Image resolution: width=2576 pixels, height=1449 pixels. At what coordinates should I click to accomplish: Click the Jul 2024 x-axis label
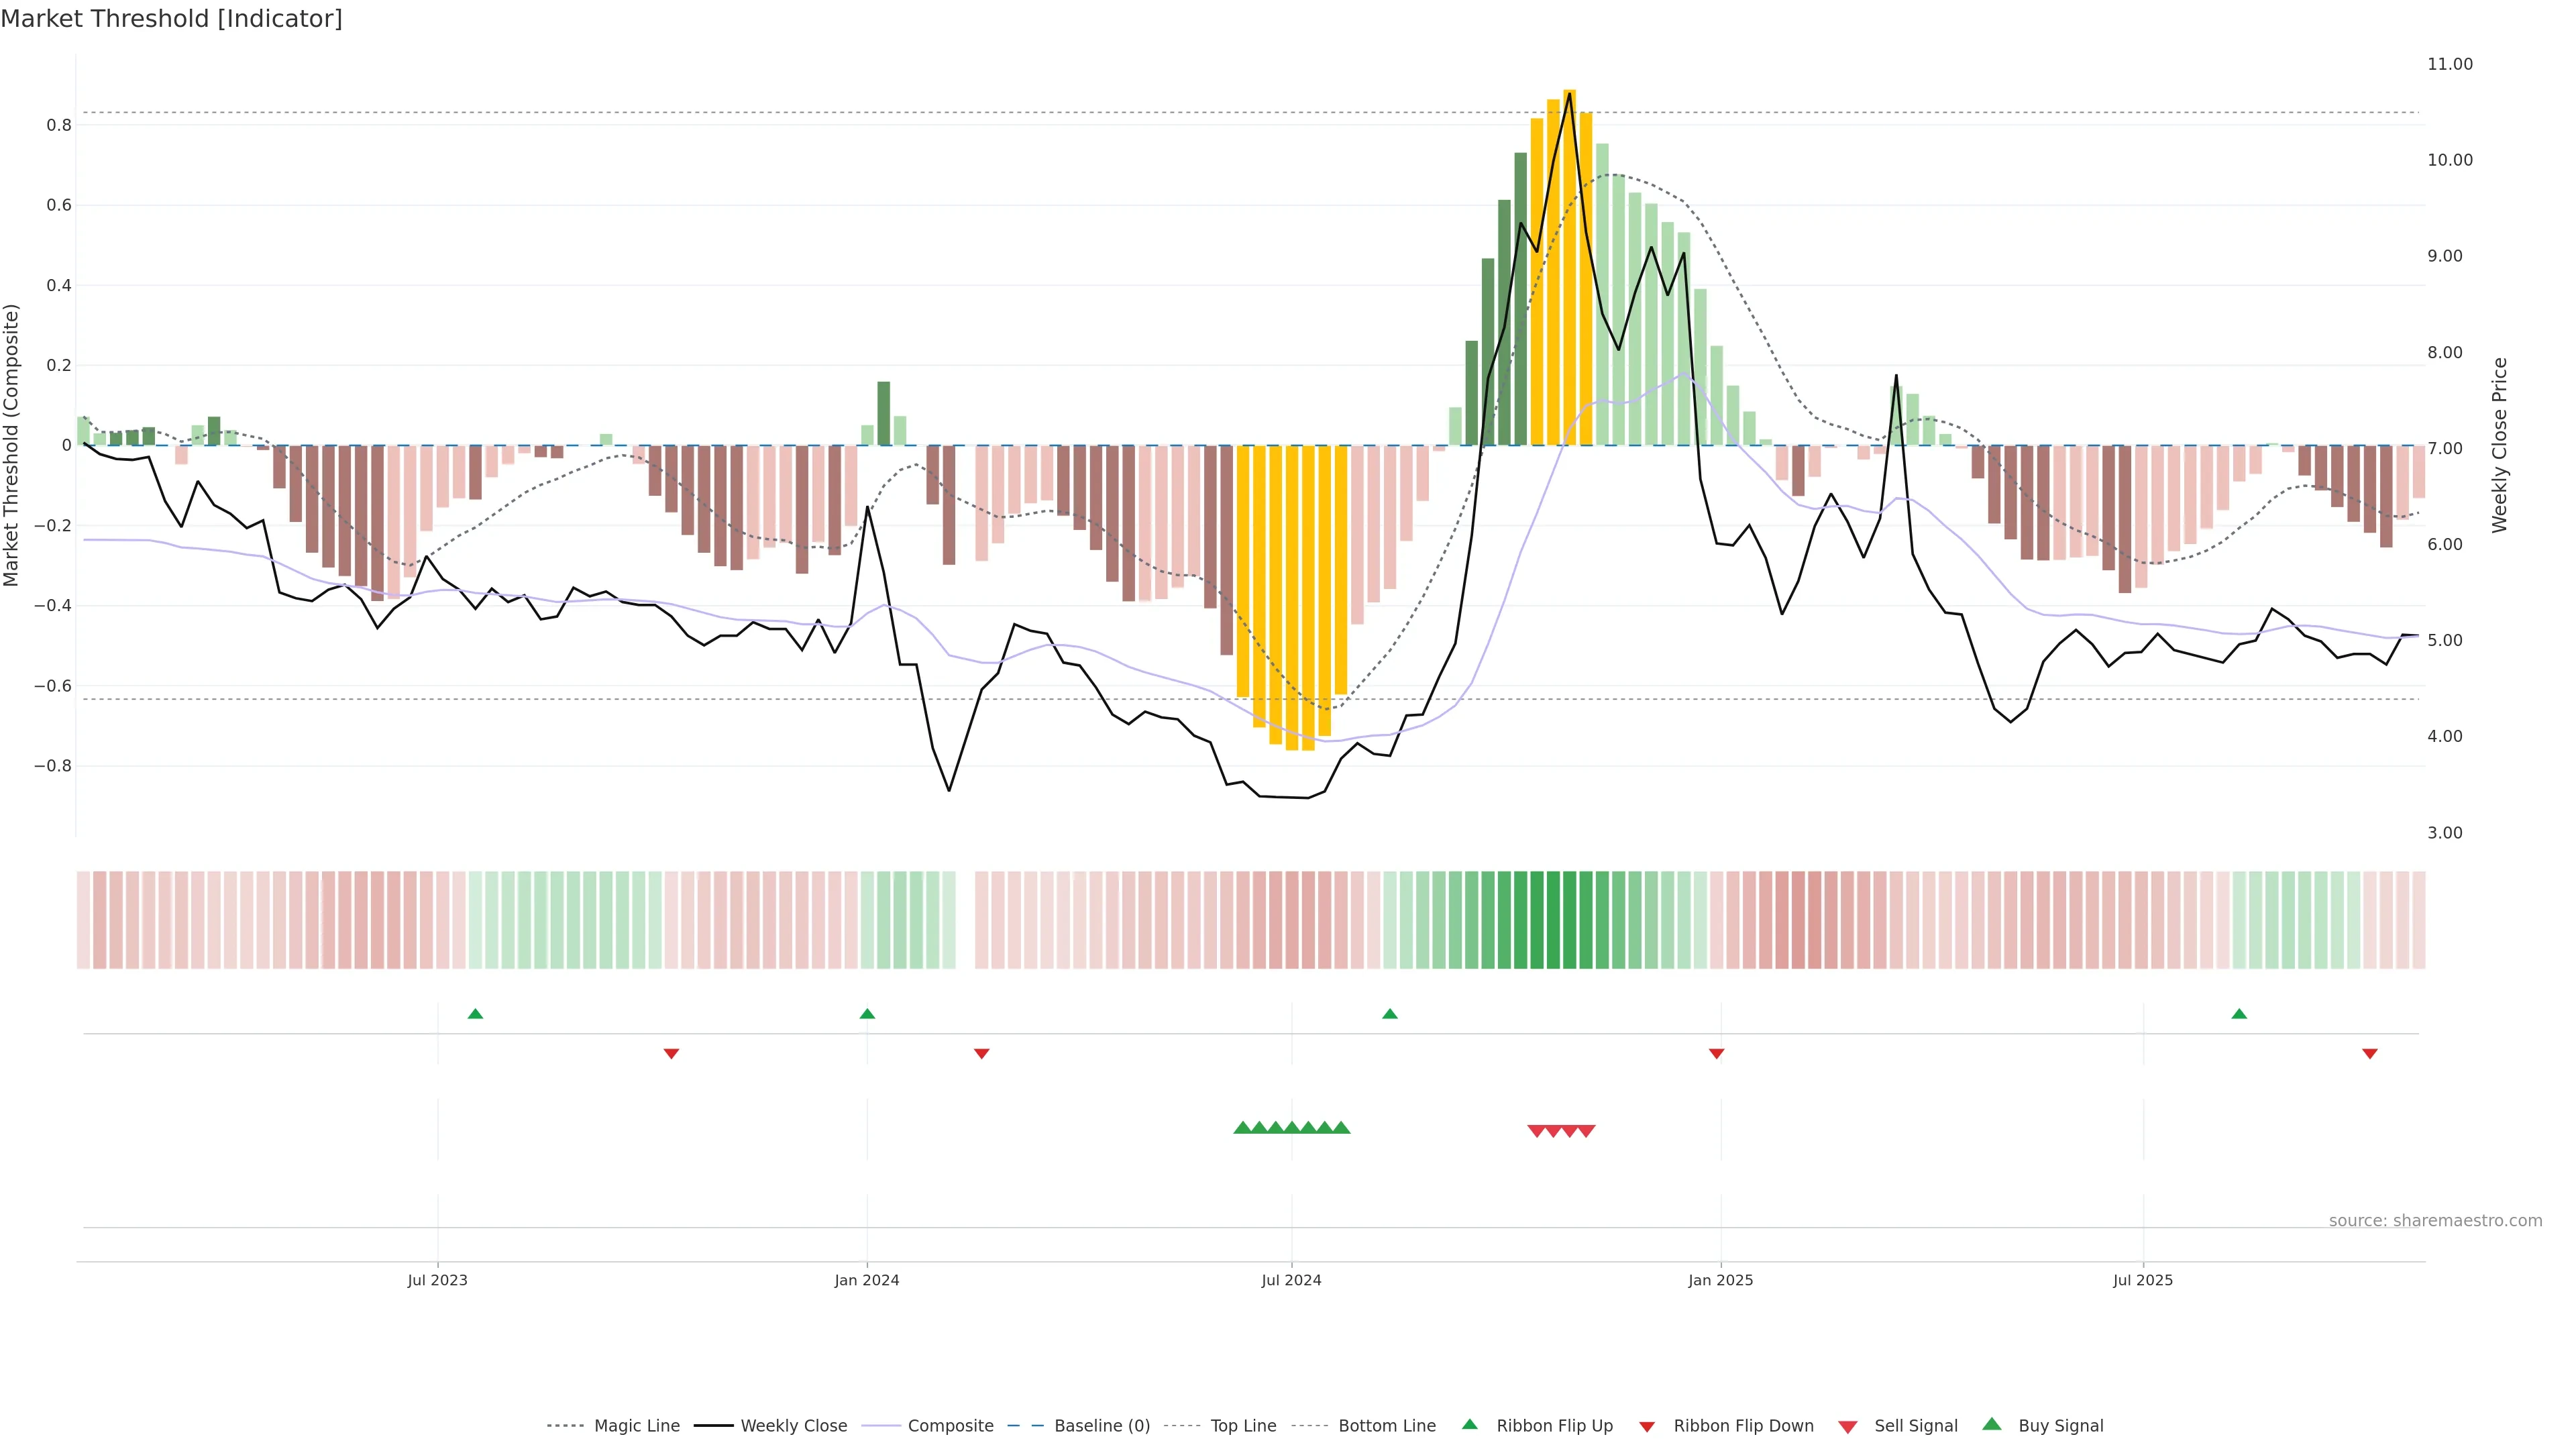tap(1291, 1280)
